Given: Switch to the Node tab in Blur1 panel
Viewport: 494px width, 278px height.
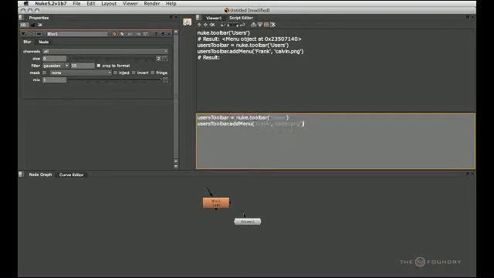Looking at the screenshot, I should click(44, 42).
